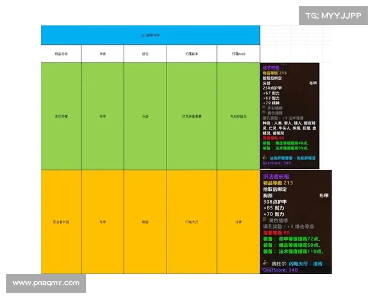The width and height of the screenshot is (374, 299).
Task: Select the 种类 column header cell
Action: click(x=102, y=54)
